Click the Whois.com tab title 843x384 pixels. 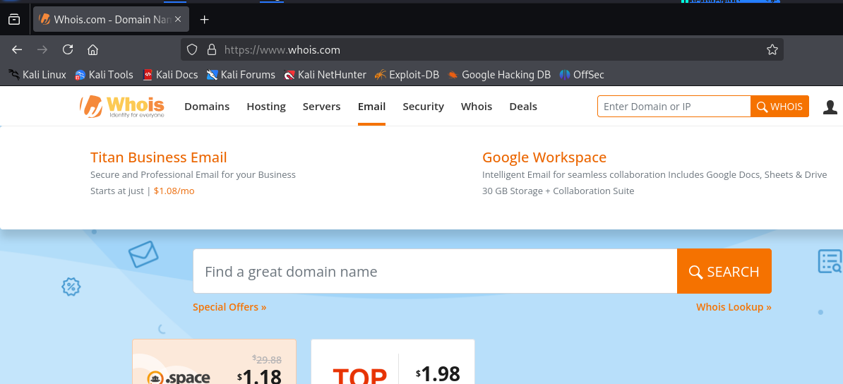tap(112, 19)
